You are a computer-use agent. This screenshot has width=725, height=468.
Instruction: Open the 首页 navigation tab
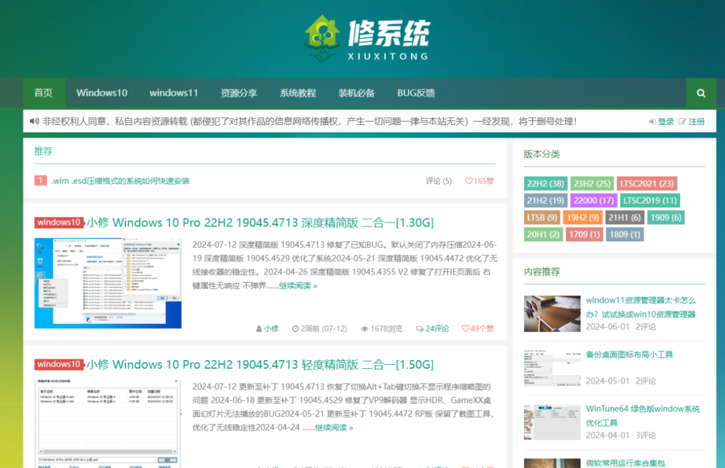[x=44, y=93]
